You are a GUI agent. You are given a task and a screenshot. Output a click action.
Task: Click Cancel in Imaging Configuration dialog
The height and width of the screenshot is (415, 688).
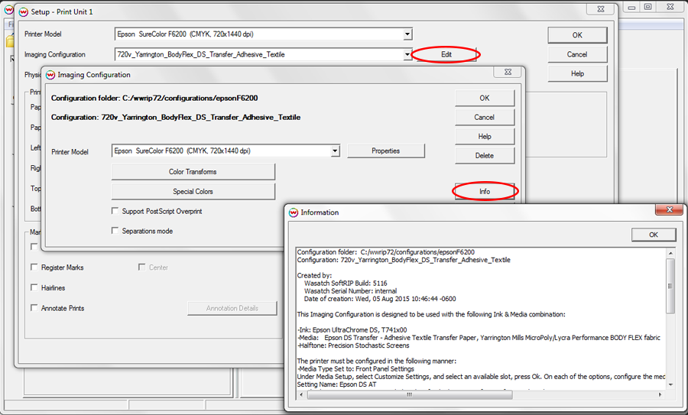485,117
